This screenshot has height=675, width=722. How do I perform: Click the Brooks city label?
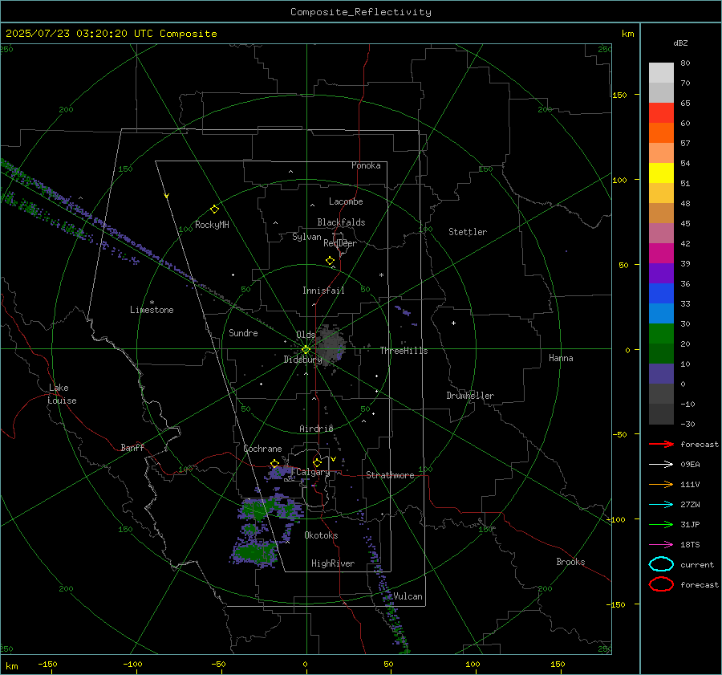pyautogui.click(x=570, y=562)
